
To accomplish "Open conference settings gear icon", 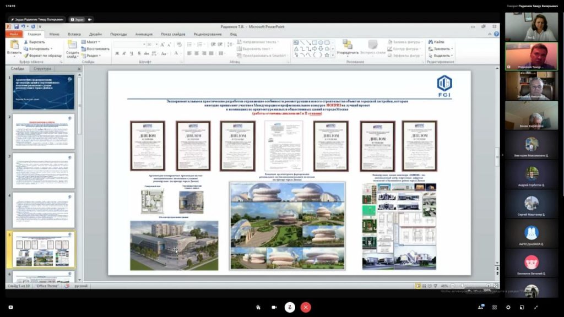I will click(508, 307).
